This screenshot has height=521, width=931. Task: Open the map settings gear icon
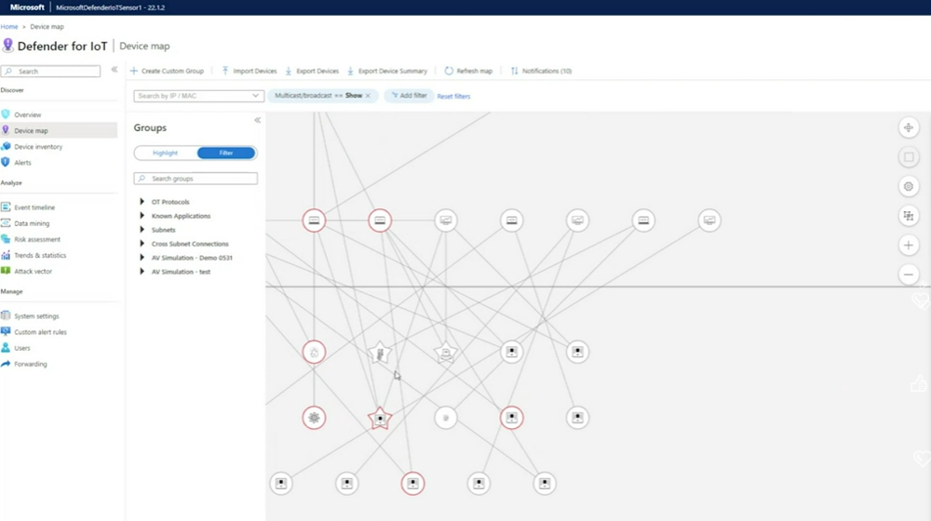(909, 186)
